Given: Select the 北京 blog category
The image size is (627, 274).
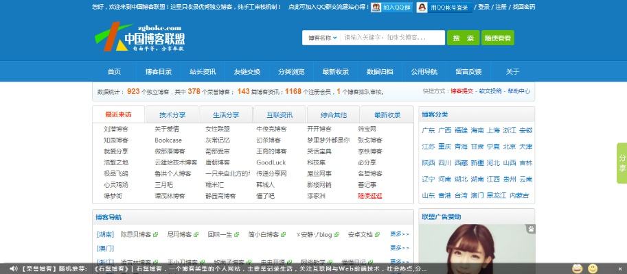Looking at the screenshot, I should [x=510, y=147].
